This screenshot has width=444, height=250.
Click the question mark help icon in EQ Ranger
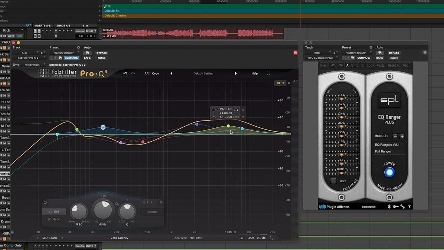pyautogui.click(x=409, y=207)
